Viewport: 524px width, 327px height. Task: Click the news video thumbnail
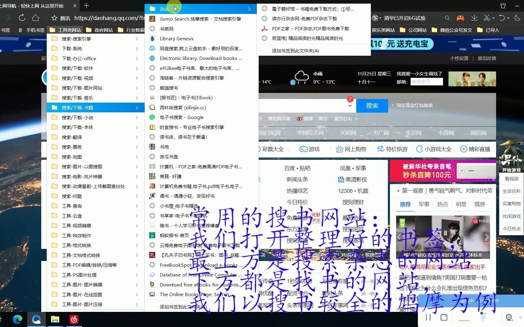pyautogui.click(x=443, y=237)
